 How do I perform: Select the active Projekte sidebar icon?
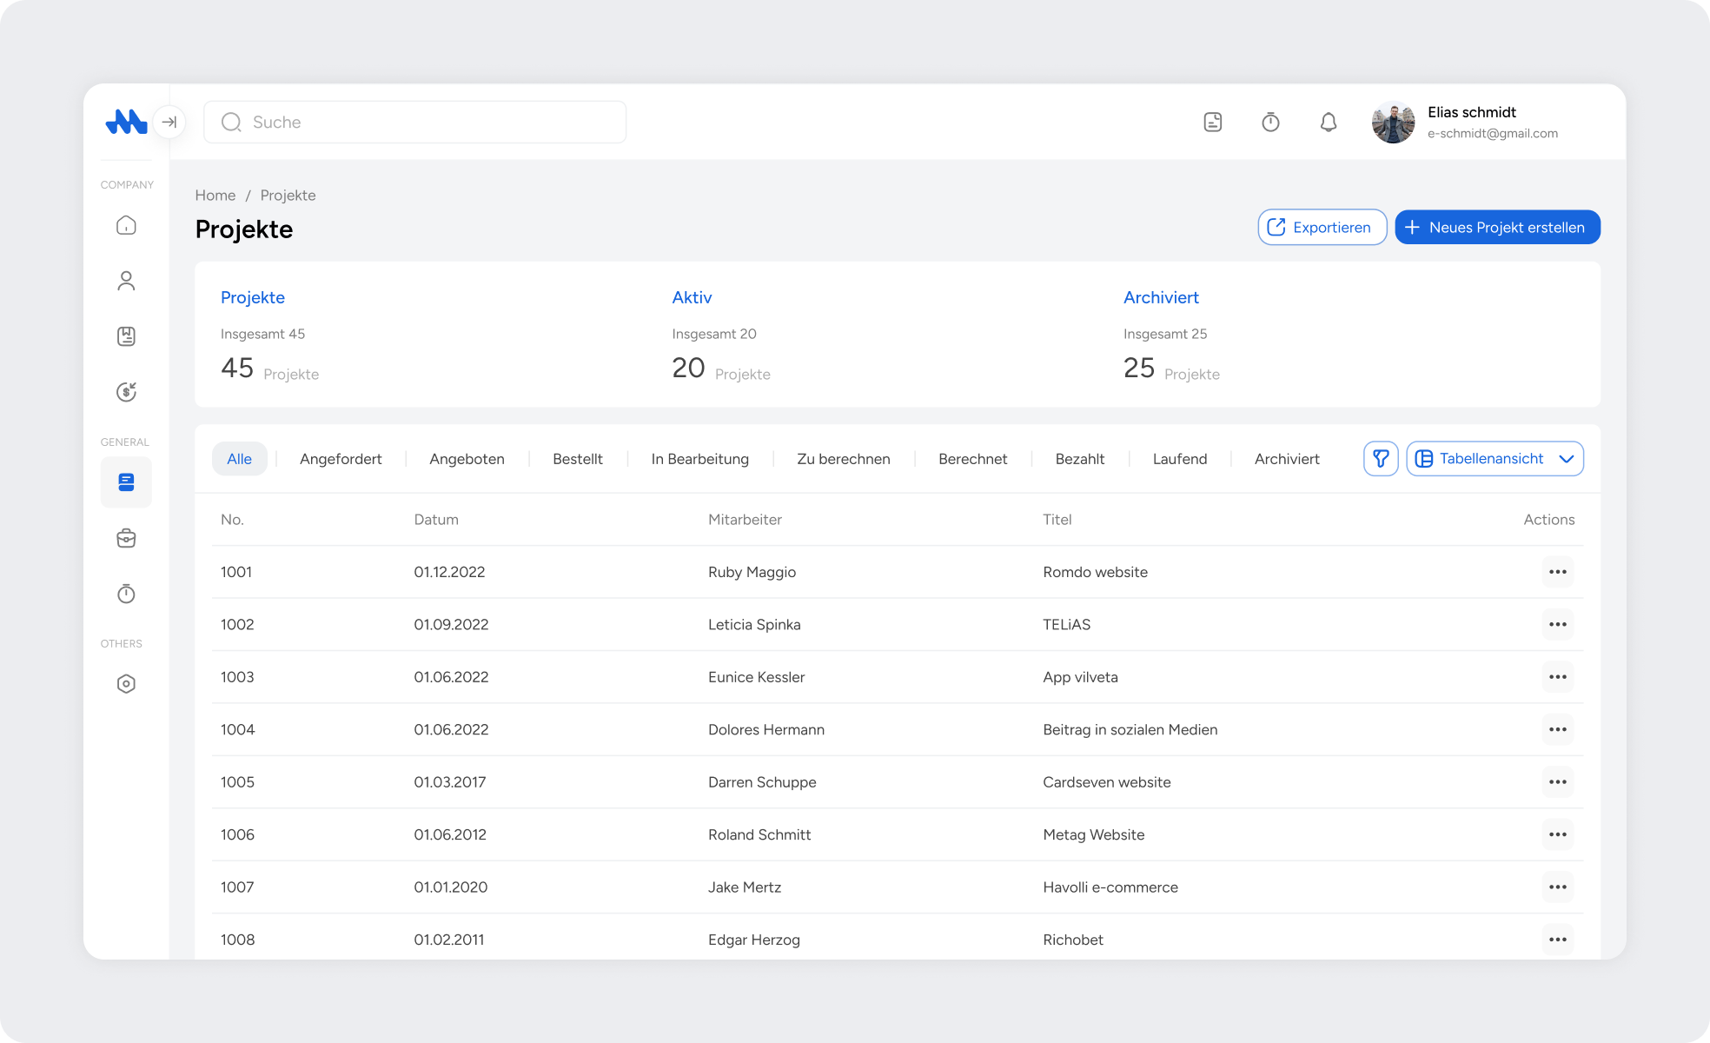coord(126,482)
